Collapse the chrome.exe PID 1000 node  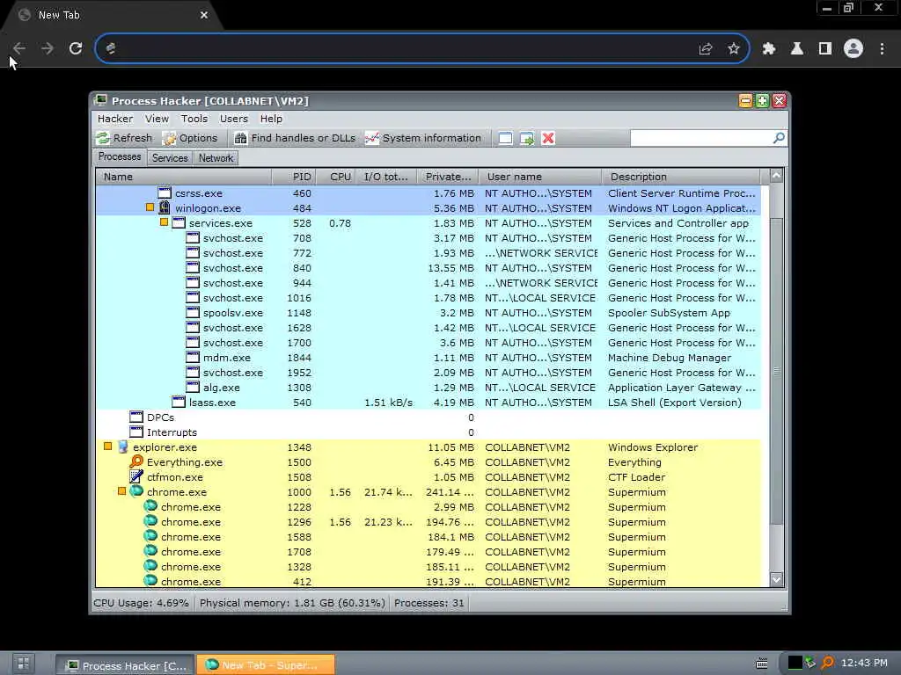(x=121, y=490)
